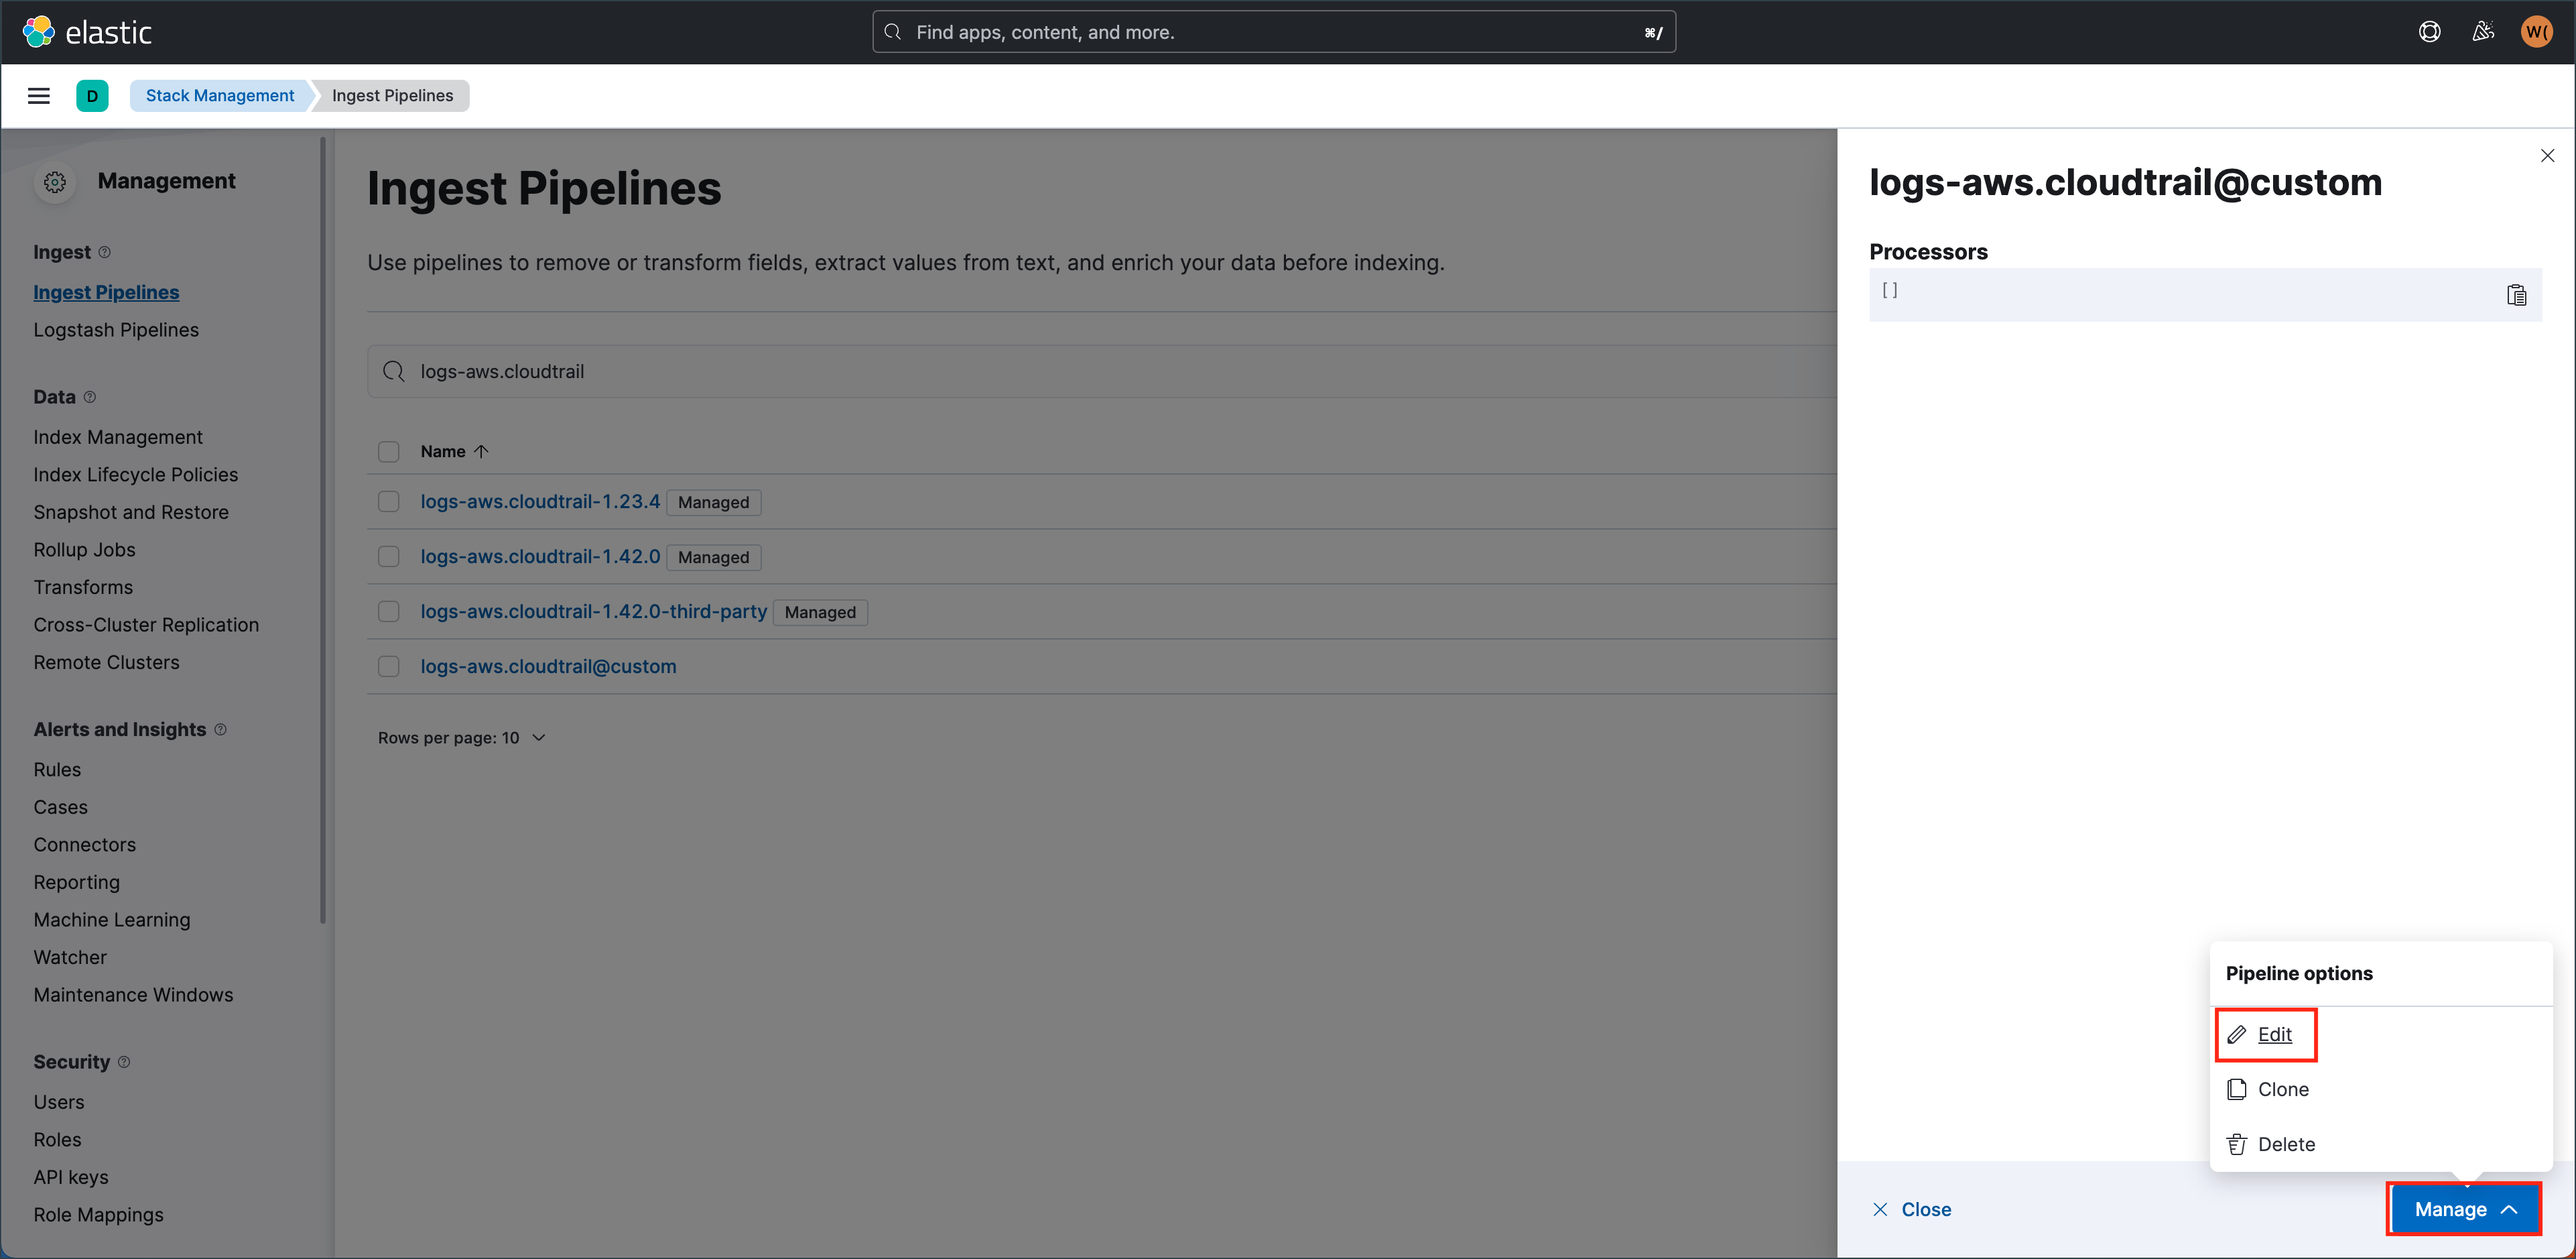The width and height of the screenshot is (2576, 1259).
Task: Check the logs-aws.cloudtrail-1.42.0 row checkbox
Action: tap(388, 556)
